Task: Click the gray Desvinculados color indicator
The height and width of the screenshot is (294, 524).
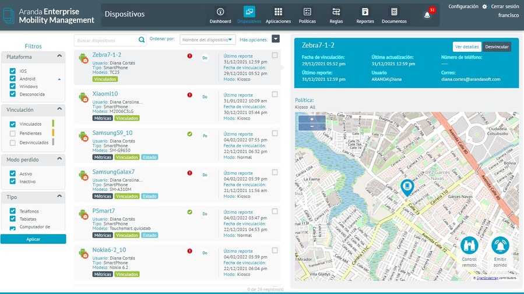Action: [53, 142]
